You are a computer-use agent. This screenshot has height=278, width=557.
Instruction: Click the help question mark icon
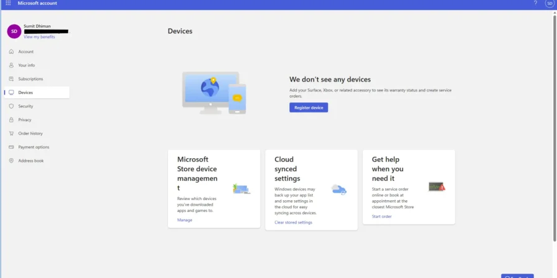[x=535, y=3]
